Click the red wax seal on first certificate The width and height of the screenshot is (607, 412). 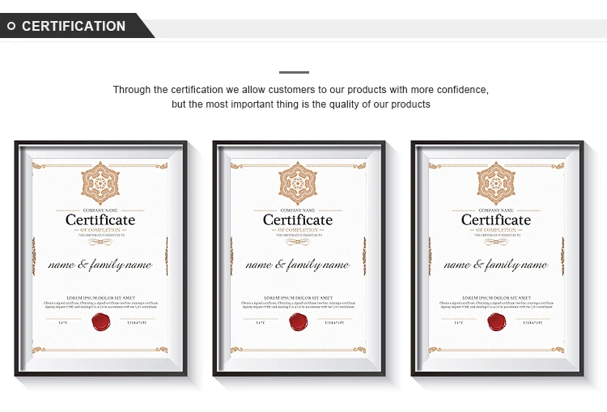pos(101,322)
